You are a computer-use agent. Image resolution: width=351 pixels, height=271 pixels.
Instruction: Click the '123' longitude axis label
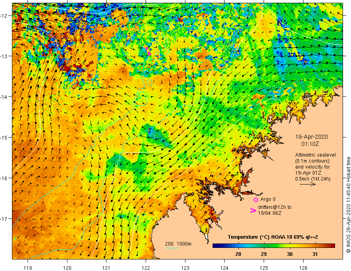[185, 268]
